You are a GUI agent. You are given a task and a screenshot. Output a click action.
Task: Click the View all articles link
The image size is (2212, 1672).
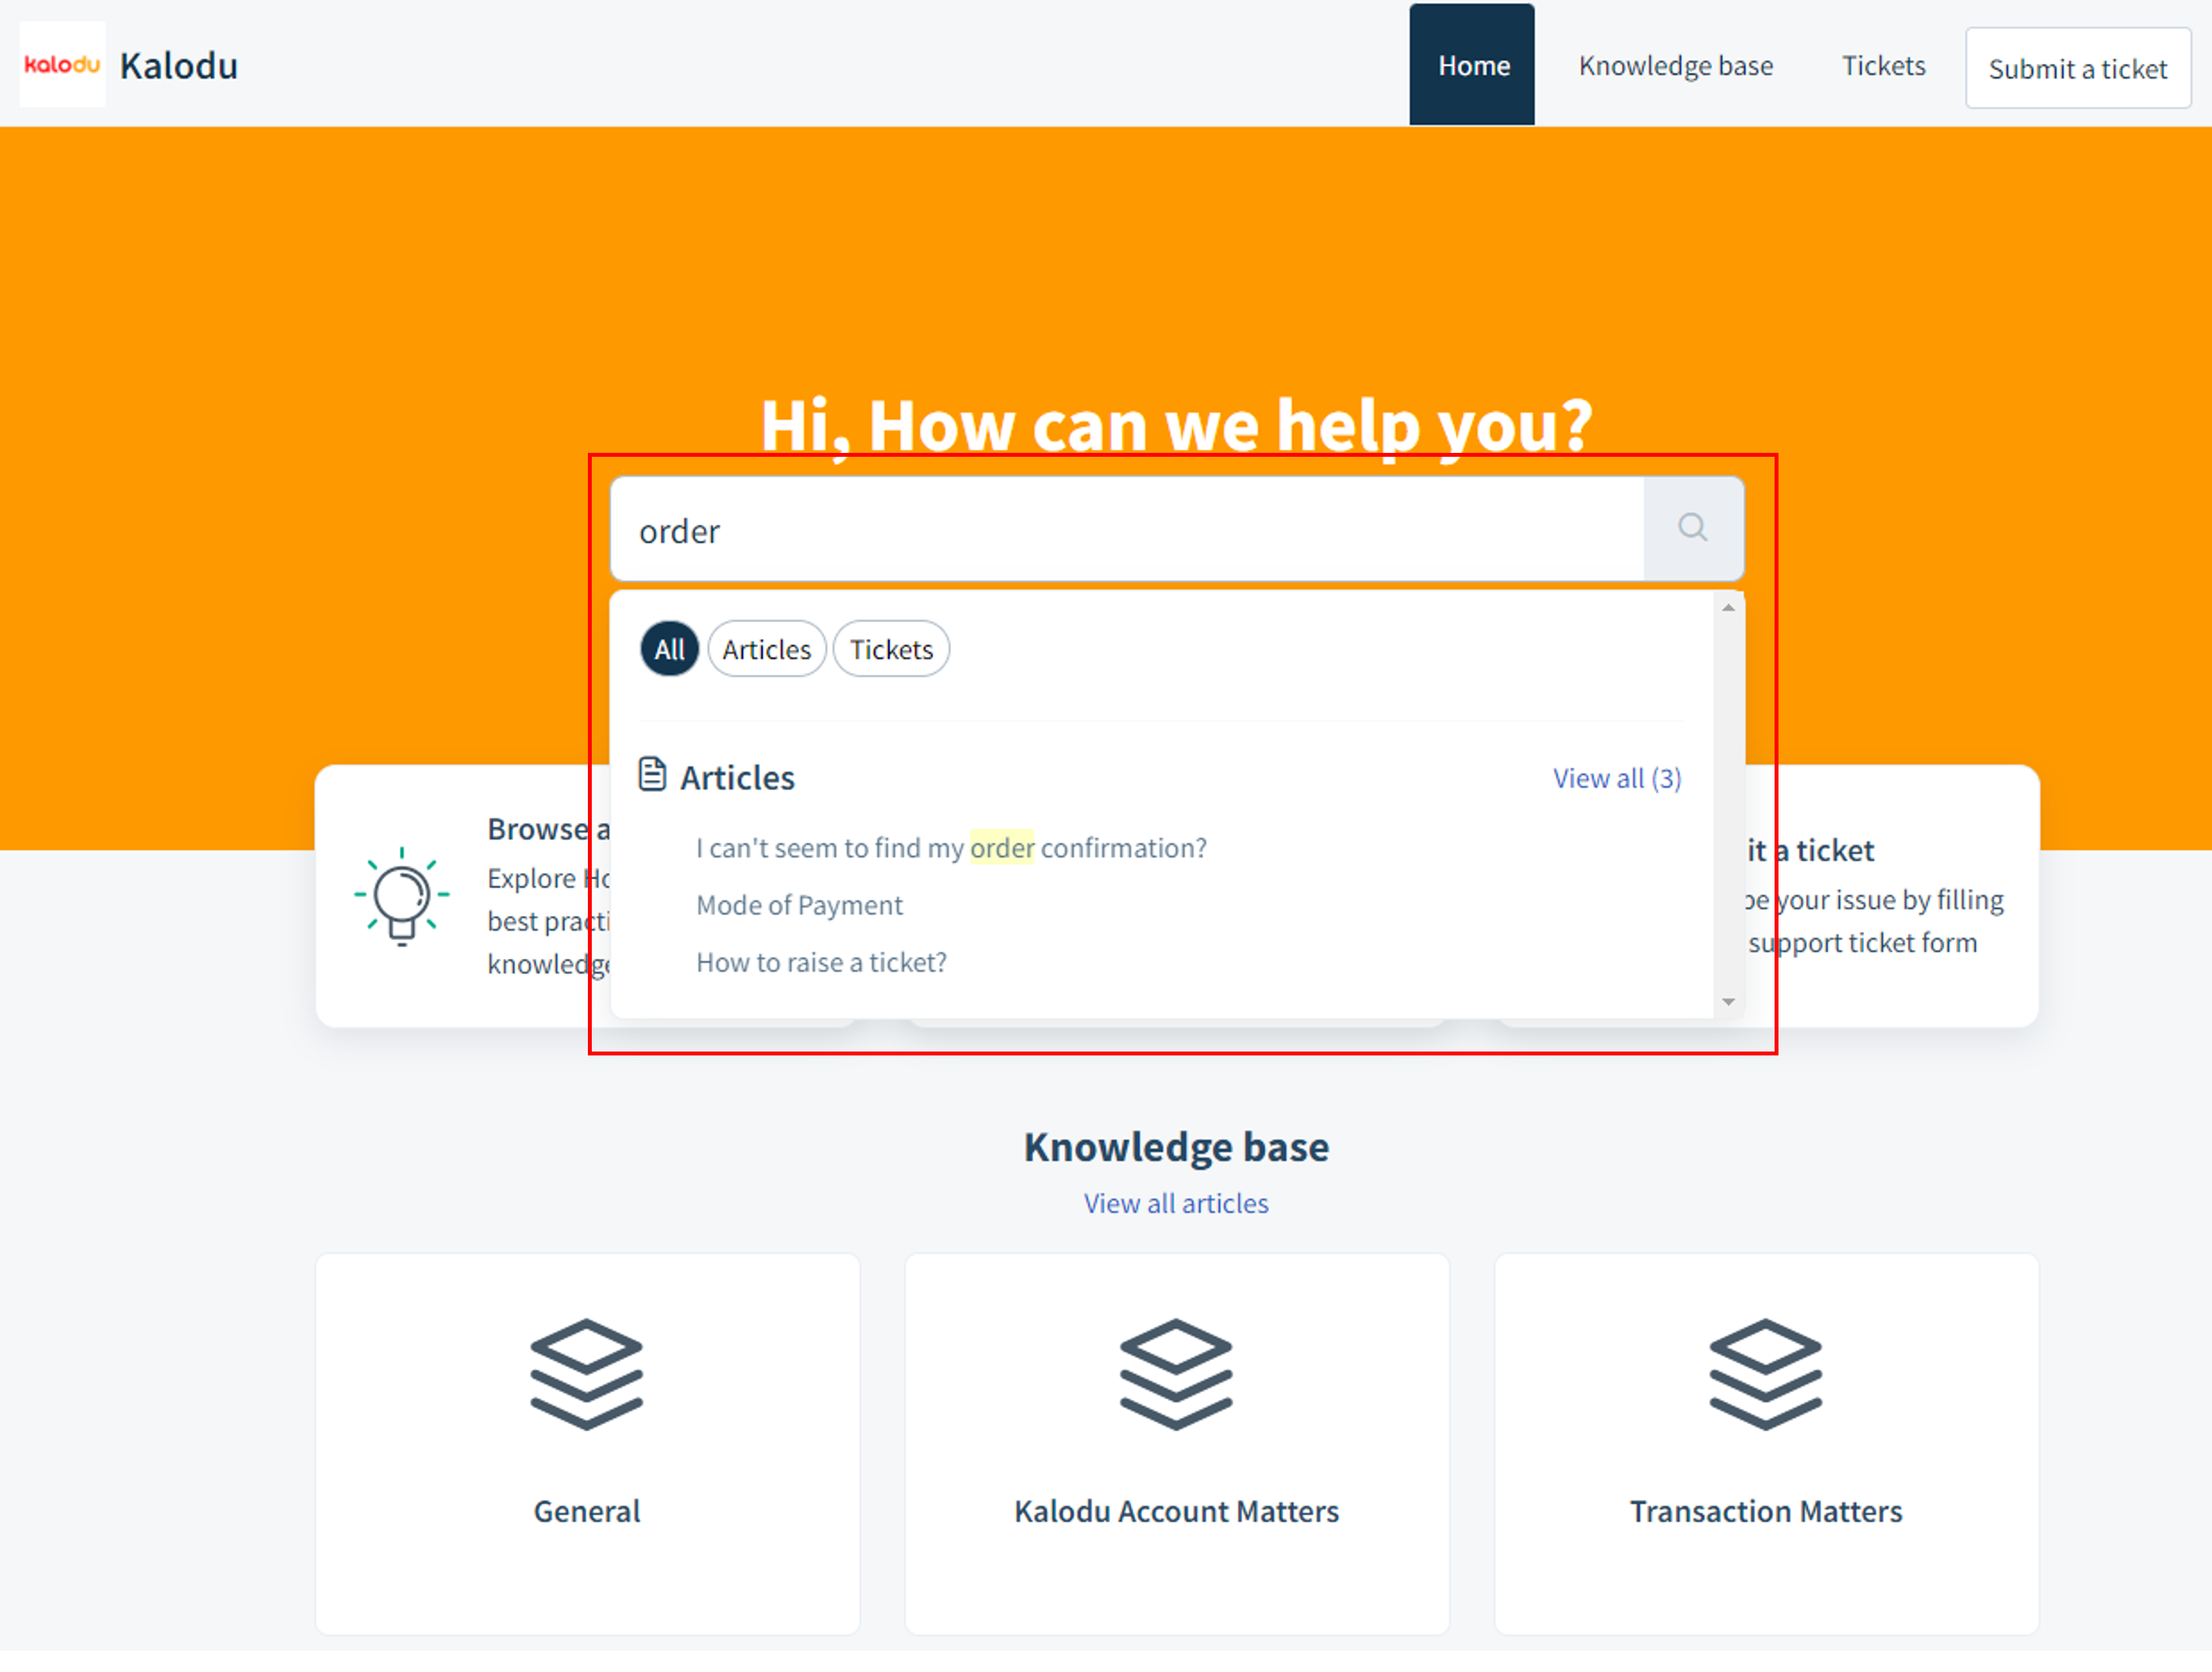1176,1203
